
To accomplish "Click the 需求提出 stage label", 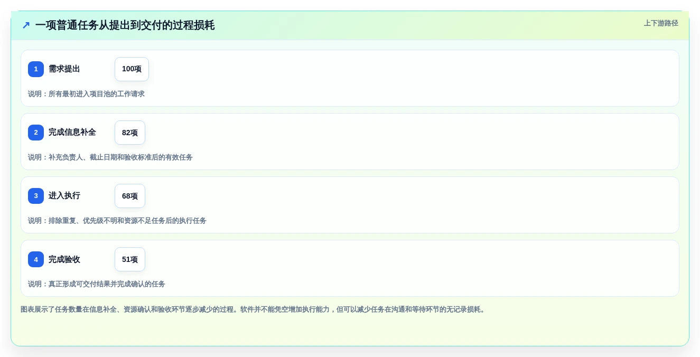I will point(64,69).
